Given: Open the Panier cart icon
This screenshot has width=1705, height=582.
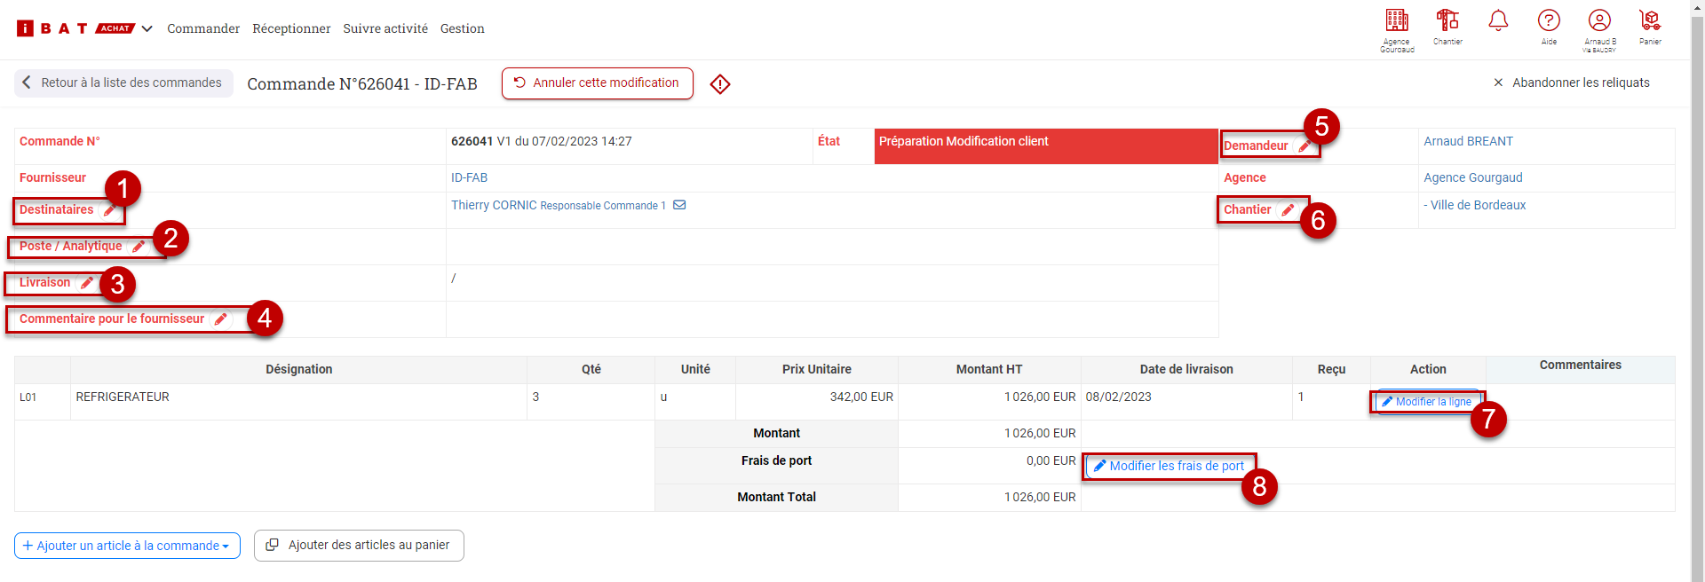Looking at the screenshot, I should (1650, 21).
